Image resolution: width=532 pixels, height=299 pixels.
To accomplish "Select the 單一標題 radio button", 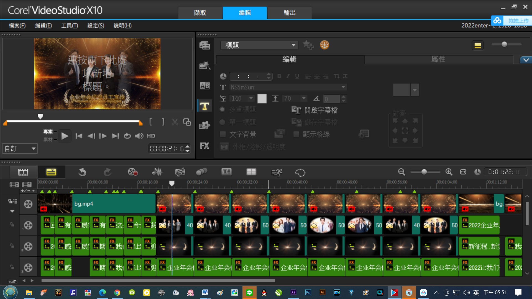I will tap(222, 122).
